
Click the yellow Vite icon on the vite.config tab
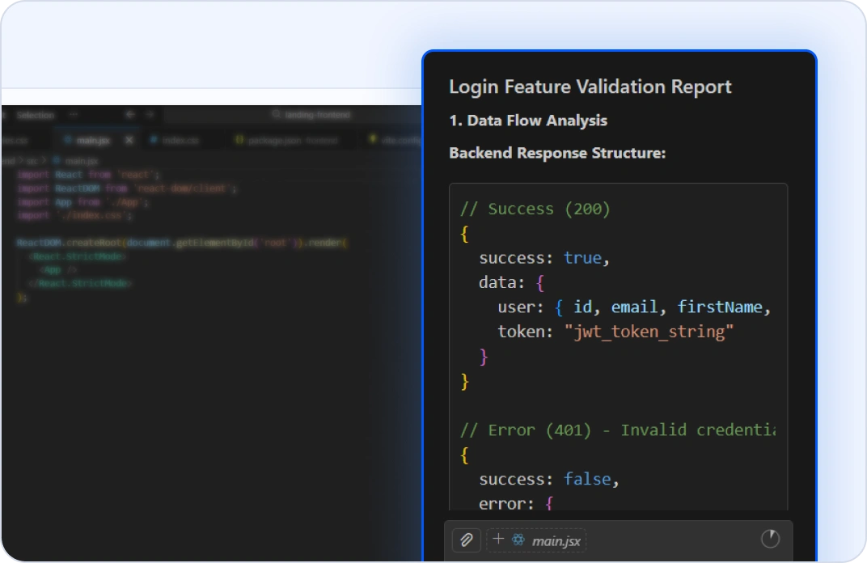coord(373,140)
